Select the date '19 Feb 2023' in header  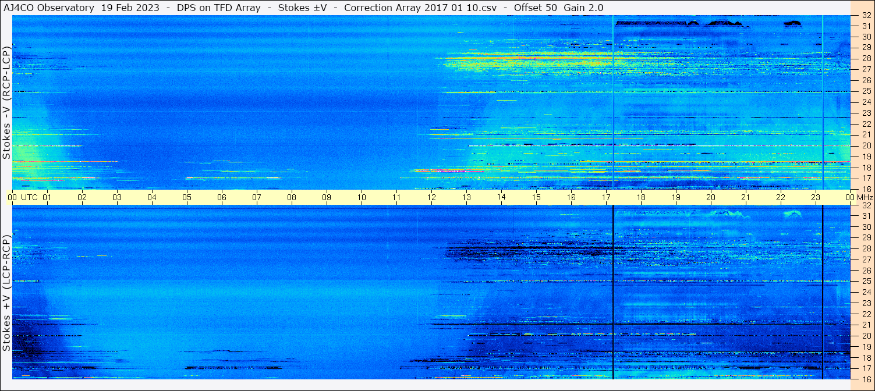tap(132, 8)
